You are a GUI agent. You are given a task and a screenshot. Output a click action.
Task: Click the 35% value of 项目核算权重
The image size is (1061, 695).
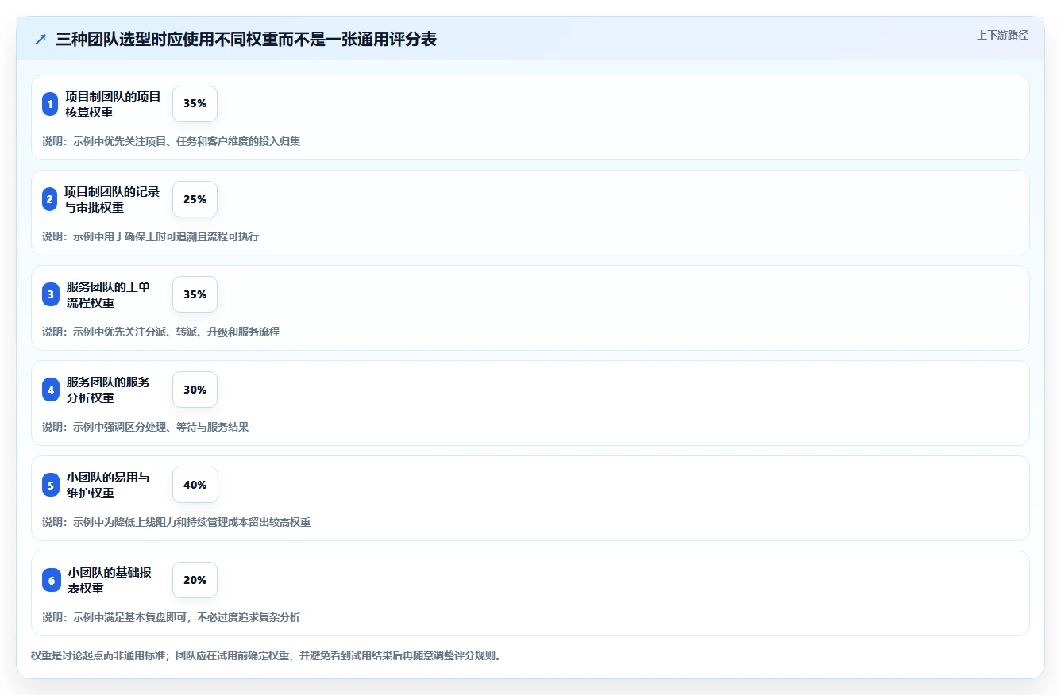click(x=195, y=104)
